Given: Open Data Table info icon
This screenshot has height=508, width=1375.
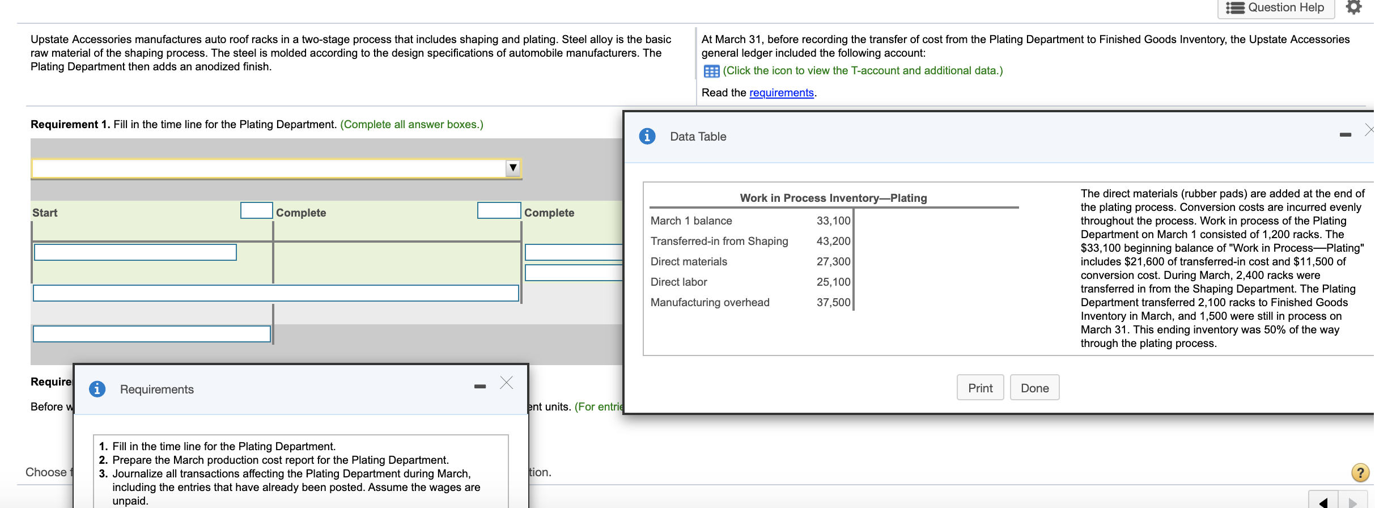Looking at the screenshot, I should click(x=647, y=137).
